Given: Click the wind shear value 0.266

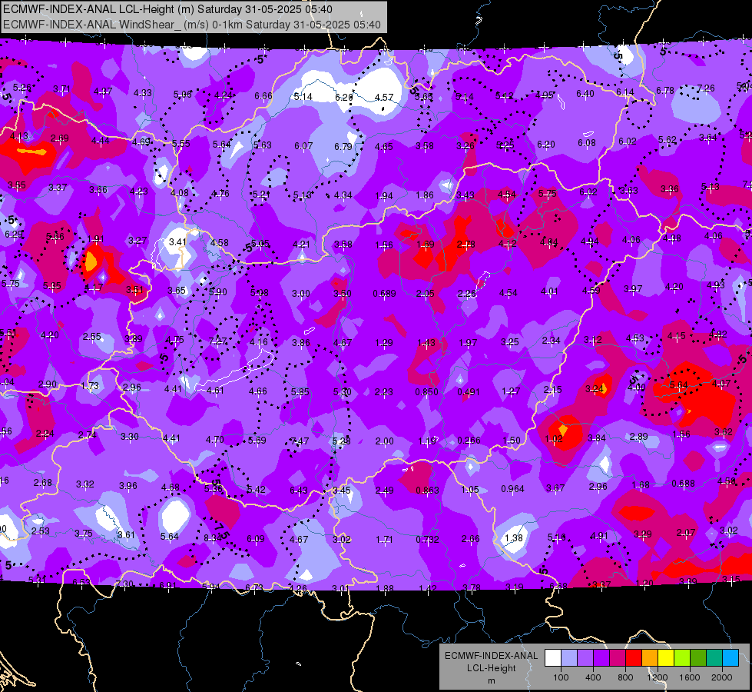Looking at the screenshot, I should pyautogui.click(x=469, y=441).
